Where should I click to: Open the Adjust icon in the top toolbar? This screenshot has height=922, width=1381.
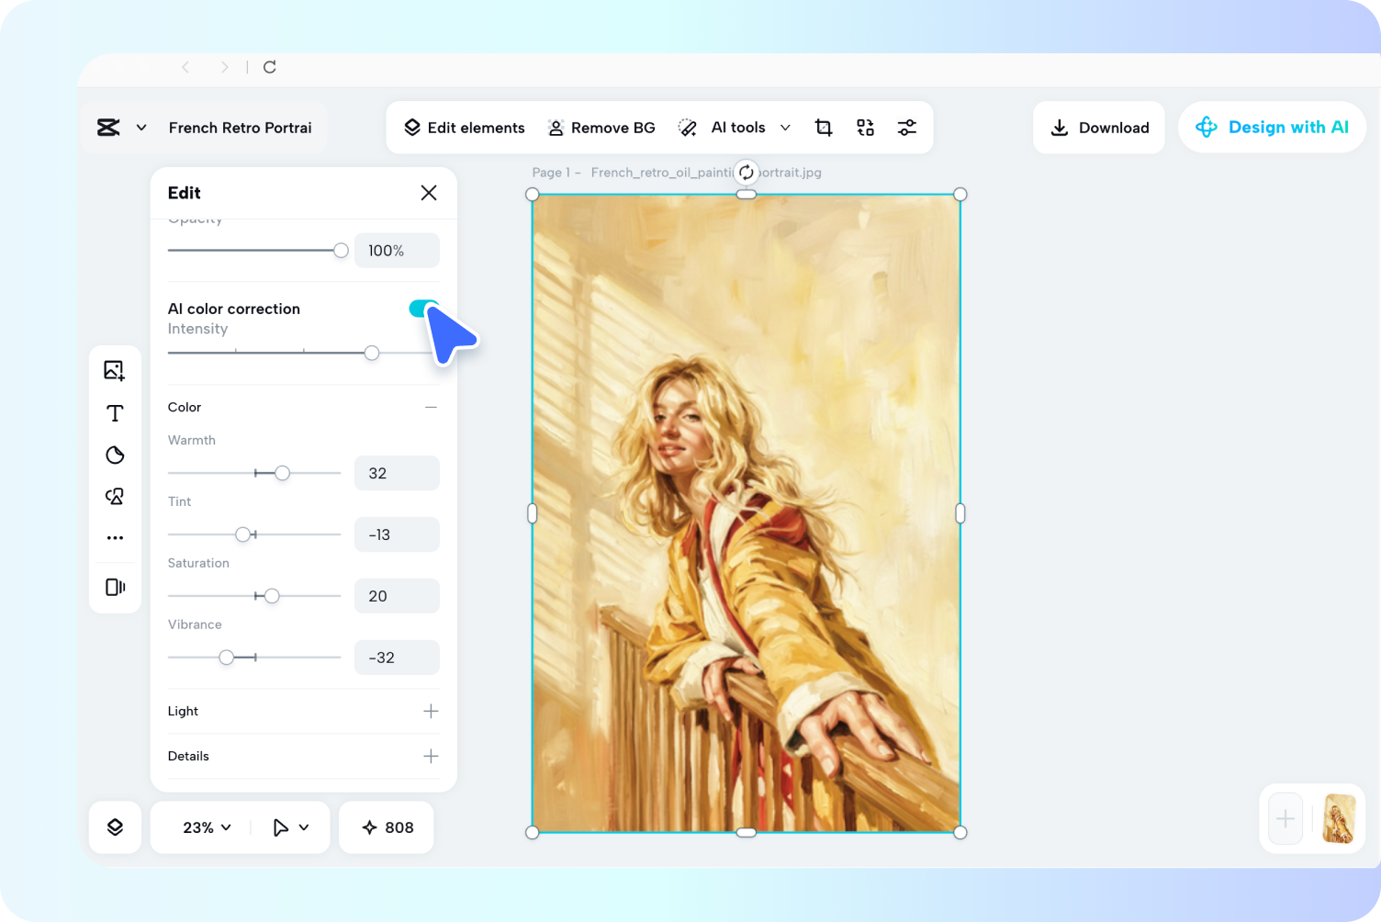click(x=907, y=127)
